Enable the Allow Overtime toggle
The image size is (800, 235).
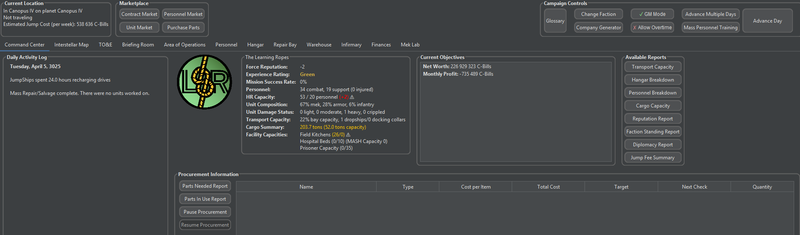pos(652,28)
